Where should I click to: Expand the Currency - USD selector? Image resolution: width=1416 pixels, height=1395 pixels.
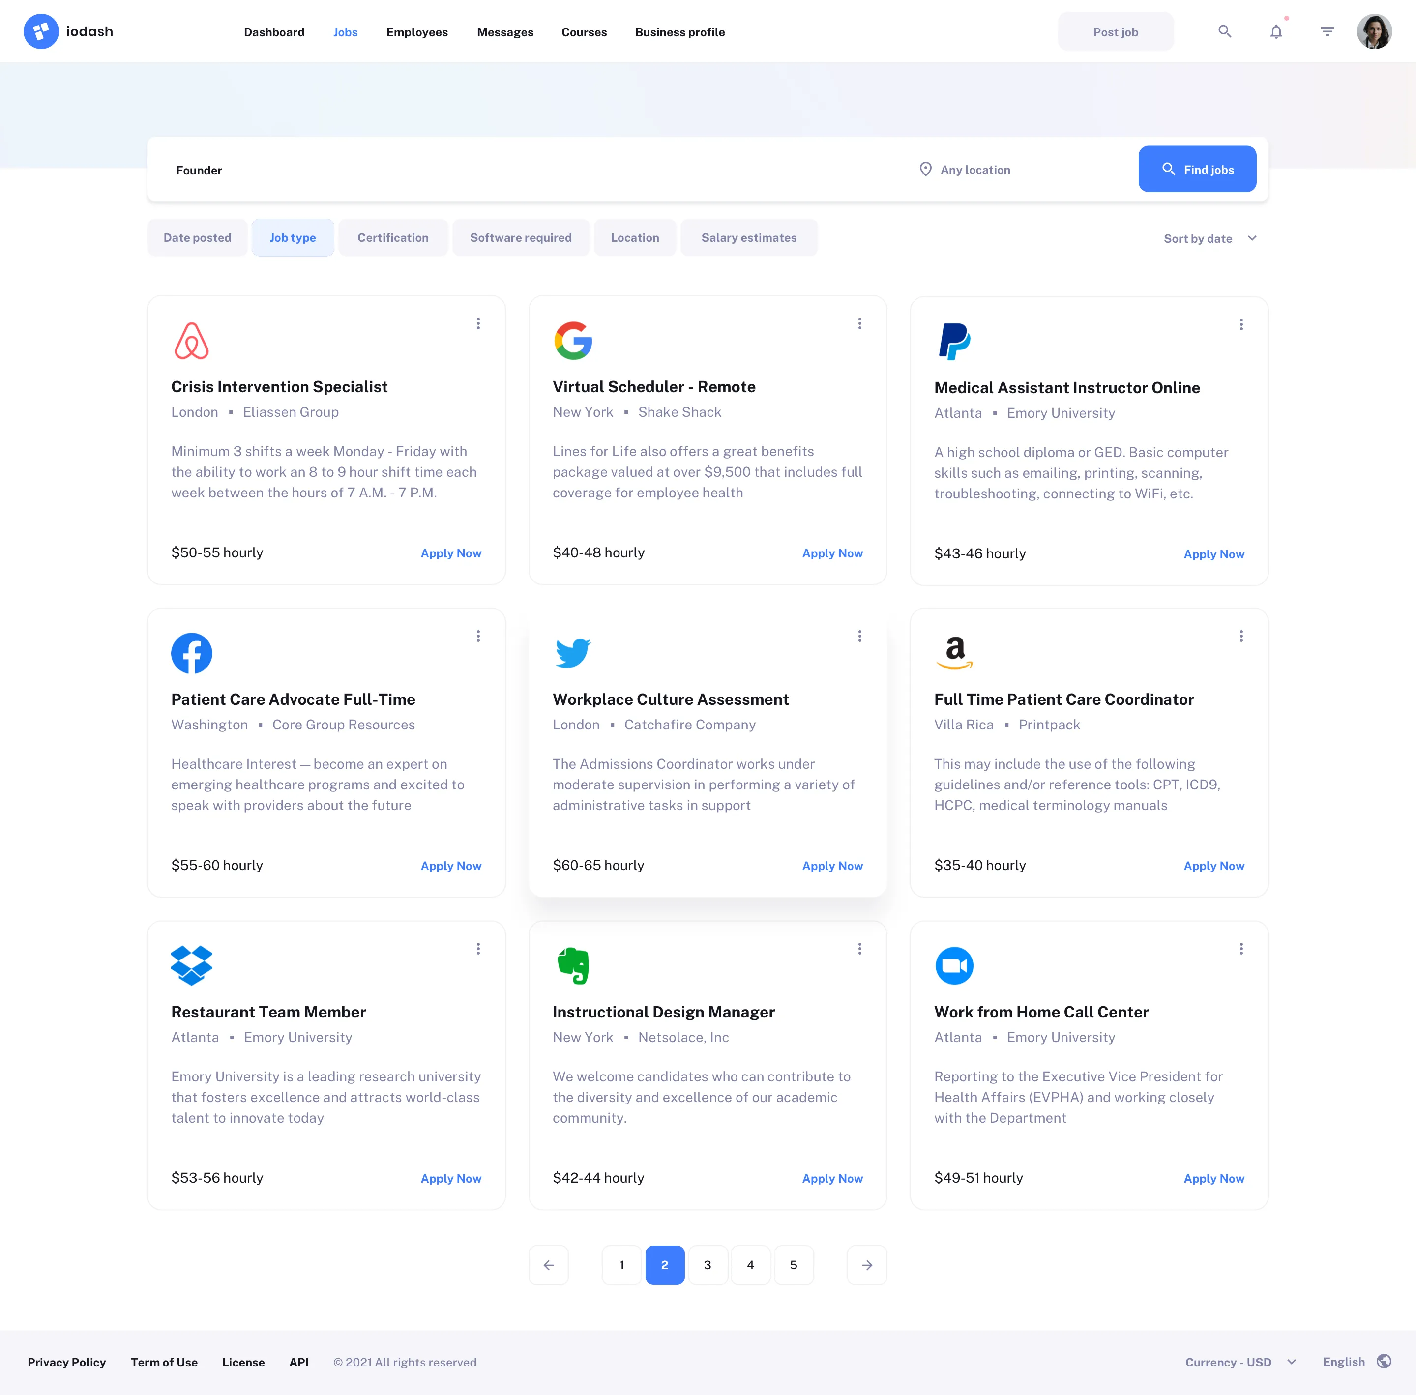tap(1239, 1361)
